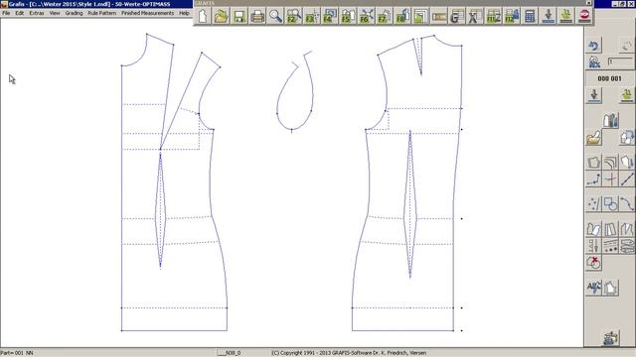The image size is (636, 357).
Task: Click the scattered dots with line icon
Action: pyautogui.click(x=594, y=204)
